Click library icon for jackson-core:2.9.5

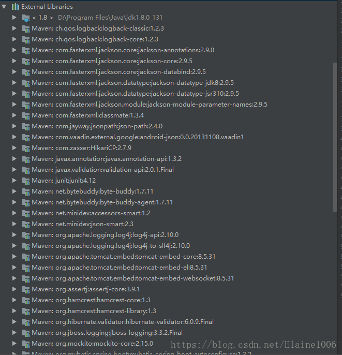point(26,61)
